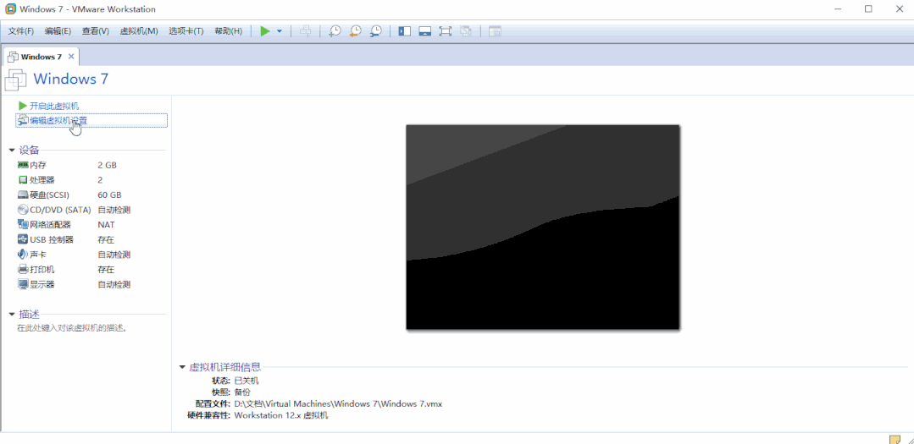
Task: Revert to snapshot with the clock-arrow icon
Action: [x=355, y=31]
